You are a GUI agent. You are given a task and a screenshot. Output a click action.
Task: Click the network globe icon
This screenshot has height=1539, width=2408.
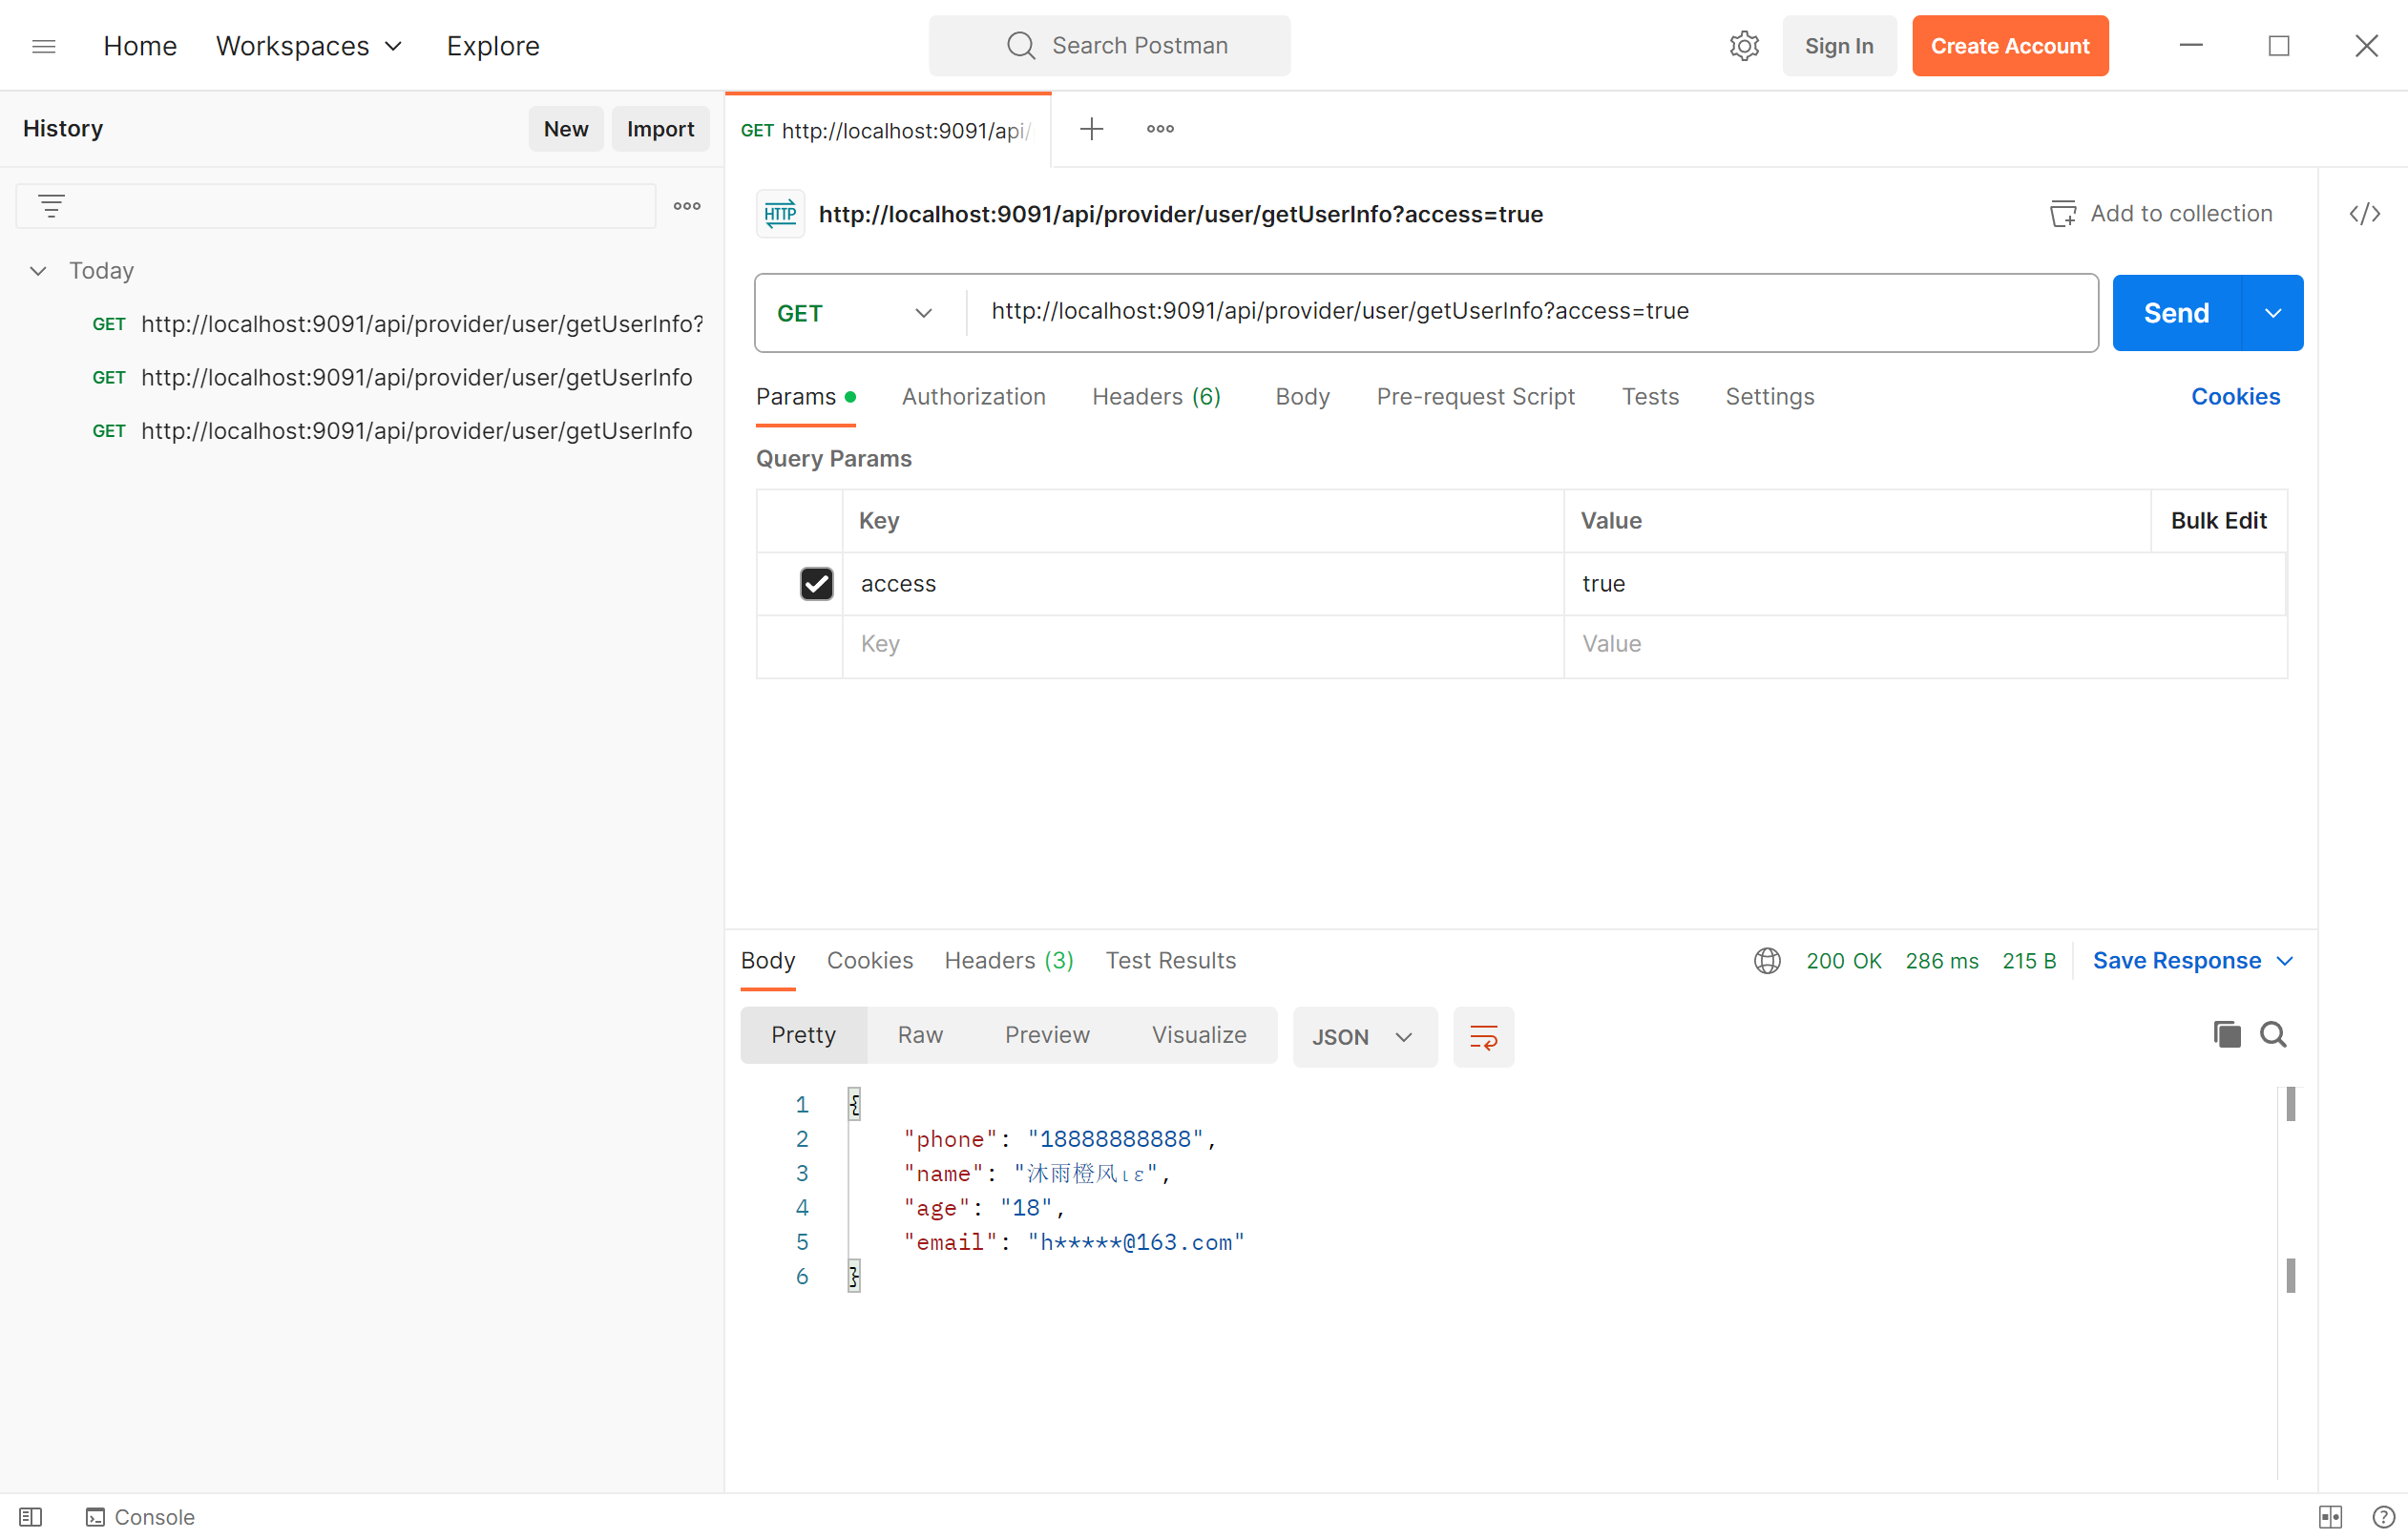1767,961
